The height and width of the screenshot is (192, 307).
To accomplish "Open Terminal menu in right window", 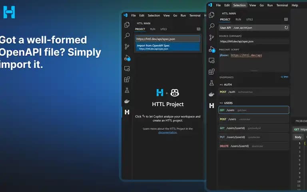I will pos(282,5).
